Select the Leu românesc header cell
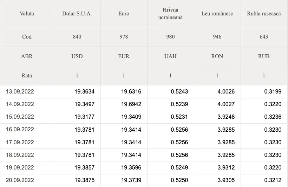The width and height of the screenshot is (288, 187). coord(217,14)
